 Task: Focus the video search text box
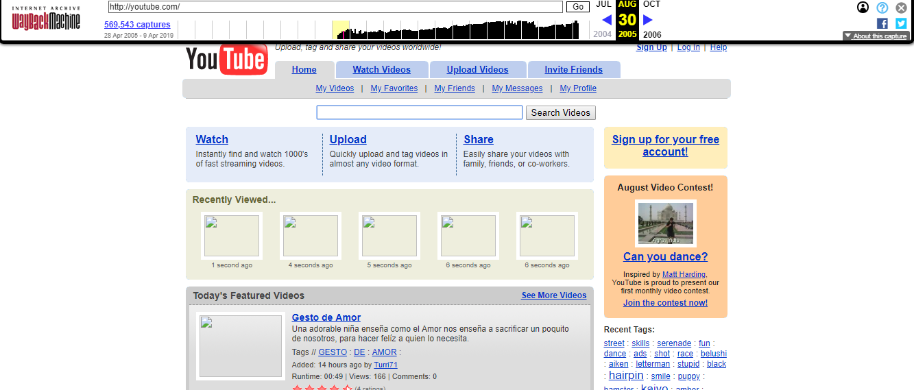pos(420,112)
